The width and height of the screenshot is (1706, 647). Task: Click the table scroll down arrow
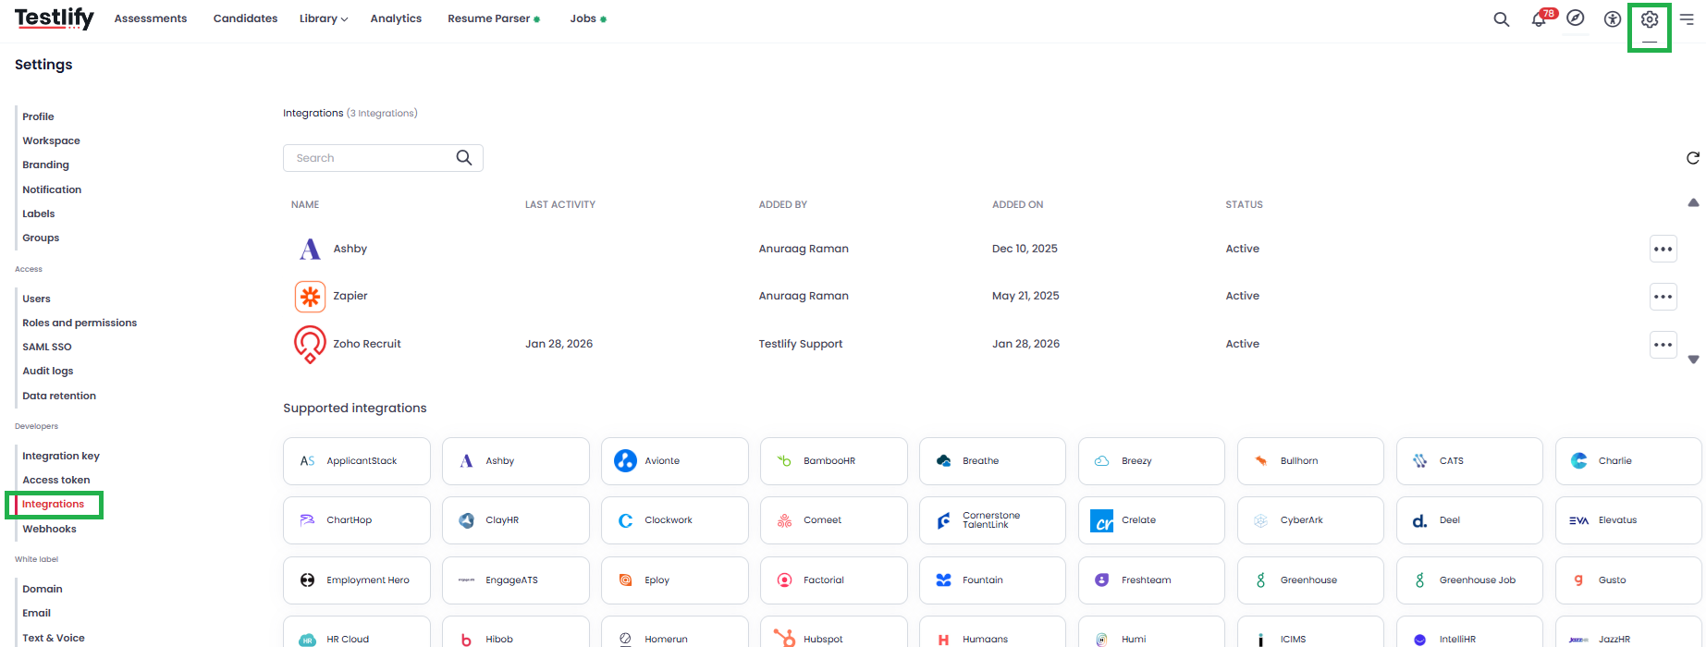1693,360
